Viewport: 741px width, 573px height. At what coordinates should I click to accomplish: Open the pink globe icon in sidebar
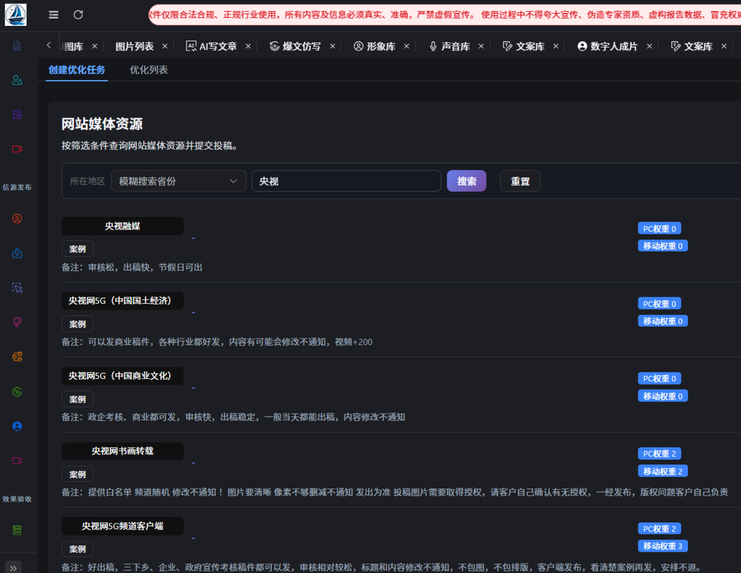pos(17,322)
